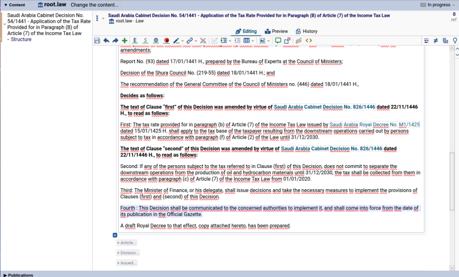Image resolution: width=459 pixels, height=277 pixels.
Task: Click the increase indent icon
Action: coord(224,41)
